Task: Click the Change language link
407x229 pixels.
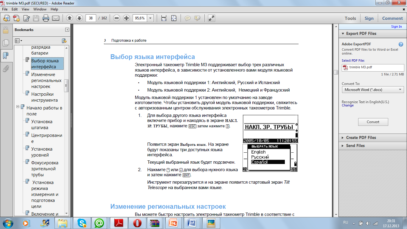Action: coord(348,105)
